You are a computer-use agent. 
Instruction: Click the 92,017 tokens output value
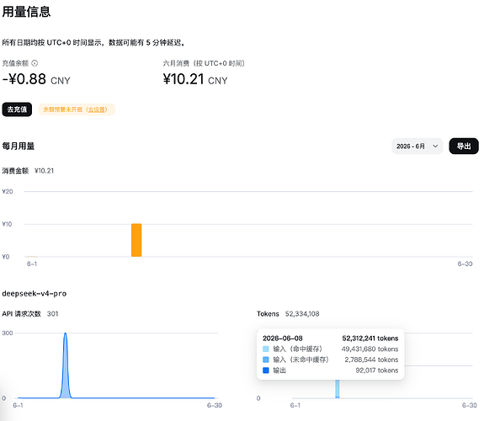click(377, 370)
